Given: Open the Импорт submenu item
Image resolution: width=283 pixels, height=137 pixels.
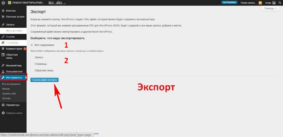Looking at the screenshot, I should (x=6, y=89).
